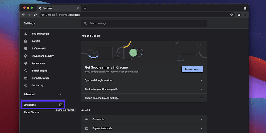The width and height of the screenshot is (266, 133).
Task: Open Sync and Google services row
Action: (144, 80)
